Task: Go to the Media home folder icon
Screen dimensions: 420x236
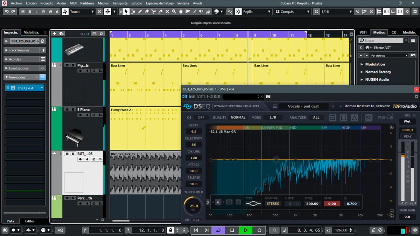Action: click(367, 48)
